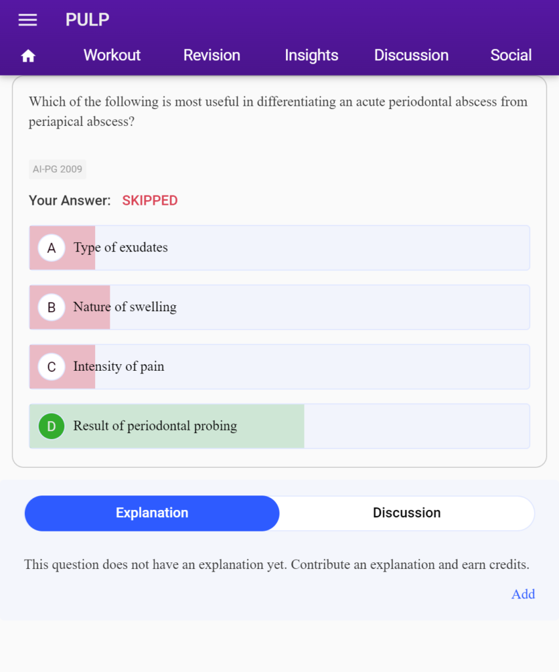Choose answer 'Intensity of pain'

279,367
